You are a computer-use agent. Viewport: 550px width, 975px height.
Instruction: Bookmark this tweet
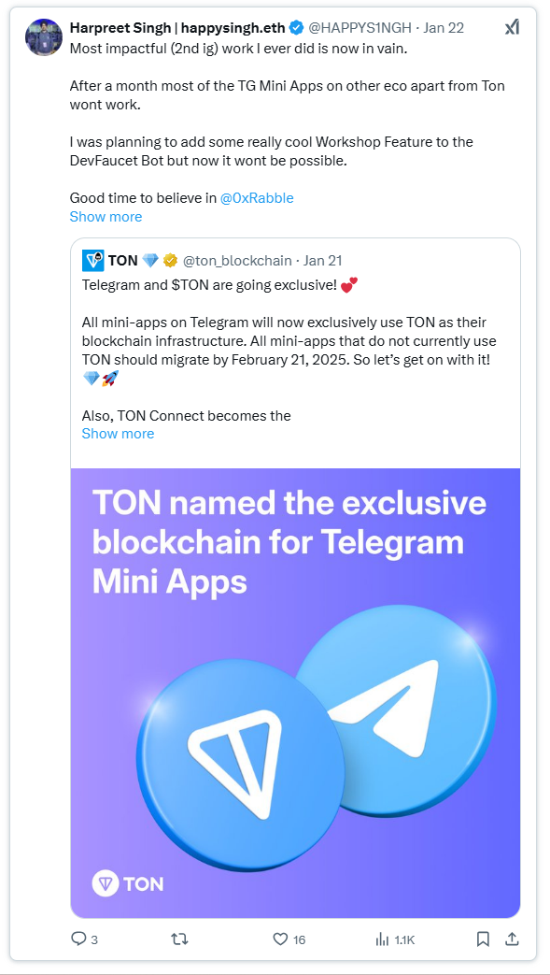(483, 939)
